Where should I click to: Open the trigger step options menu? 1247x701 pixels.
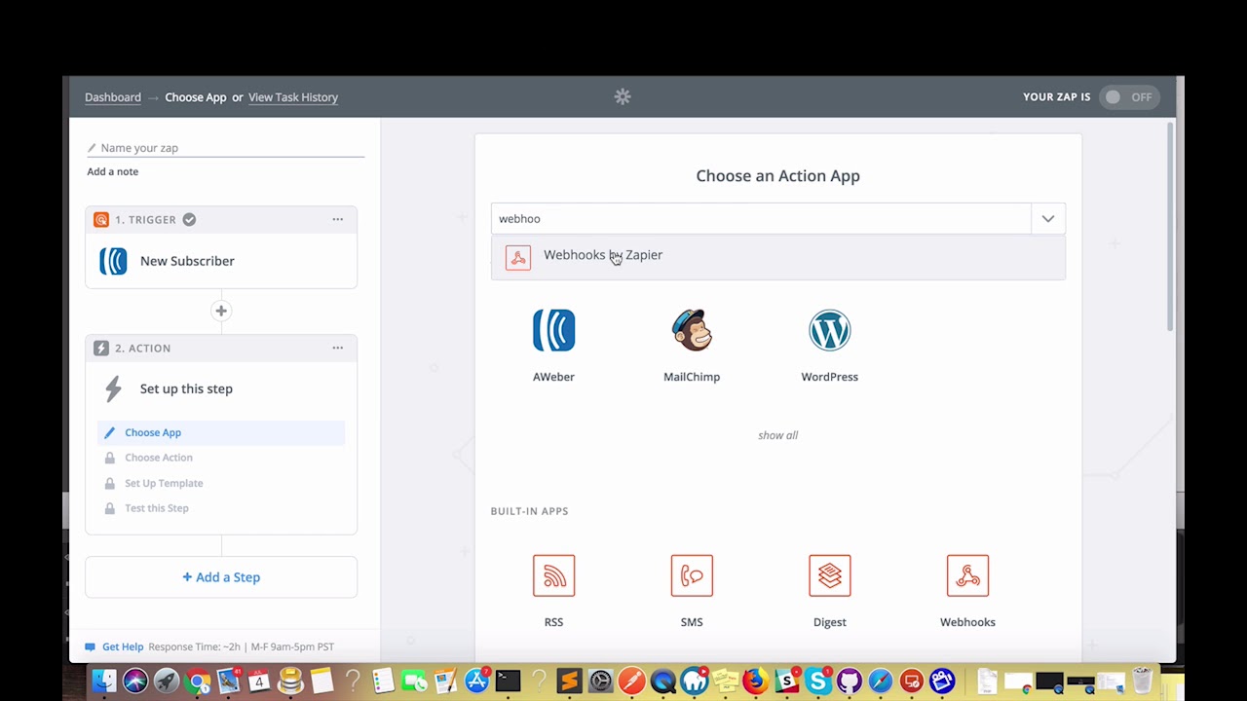337,219
